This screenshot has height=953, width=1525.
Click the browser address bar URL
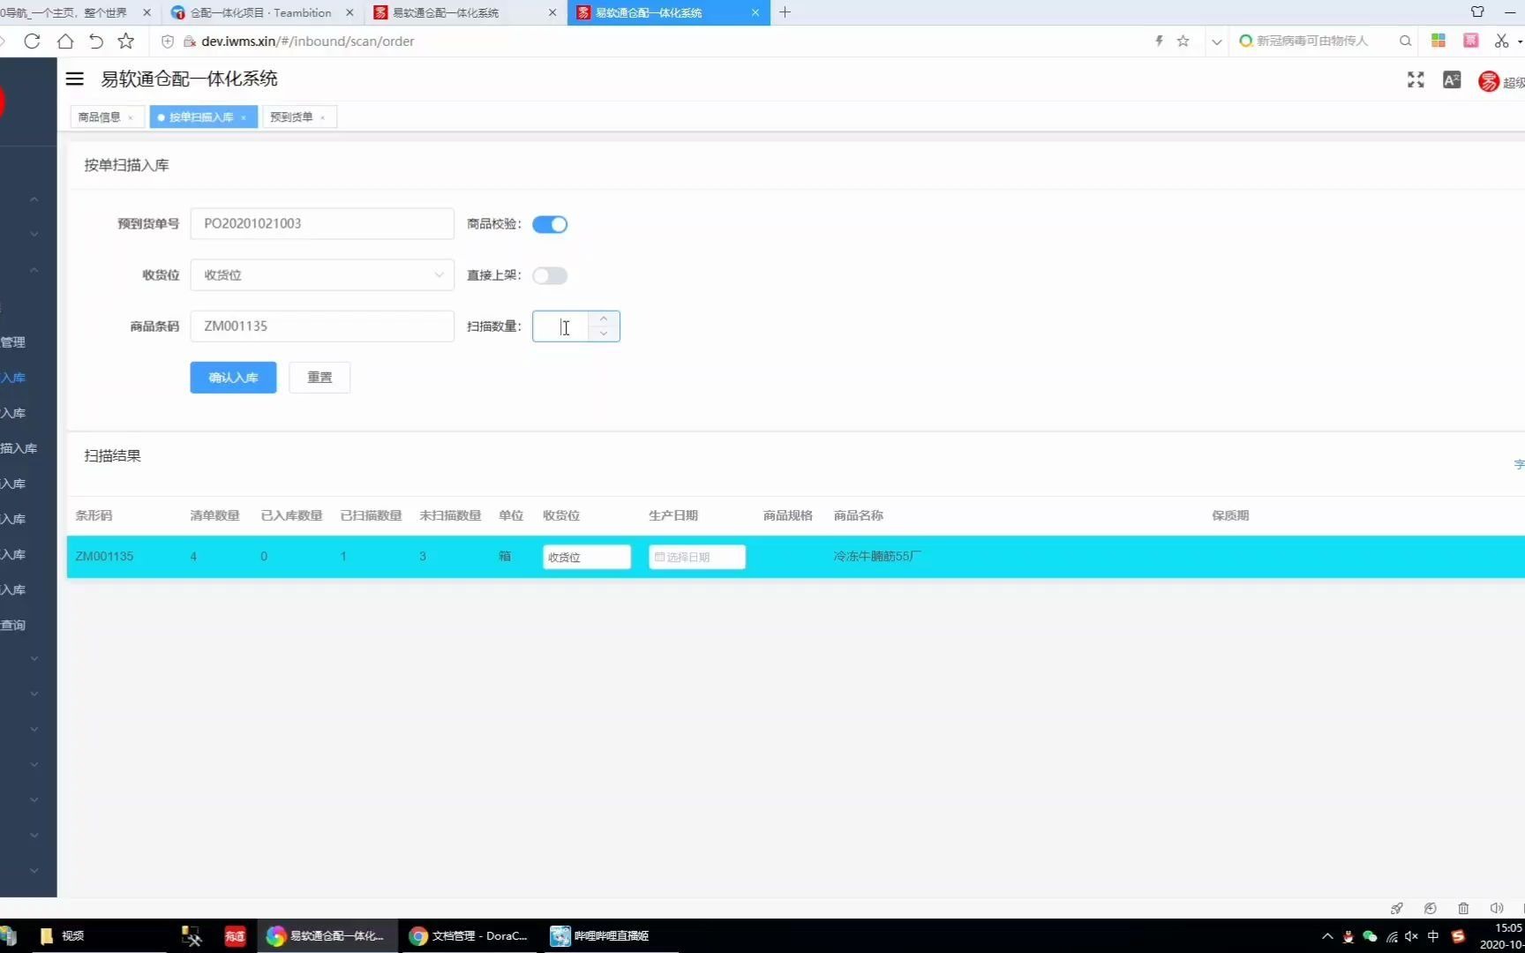(307, 41)
